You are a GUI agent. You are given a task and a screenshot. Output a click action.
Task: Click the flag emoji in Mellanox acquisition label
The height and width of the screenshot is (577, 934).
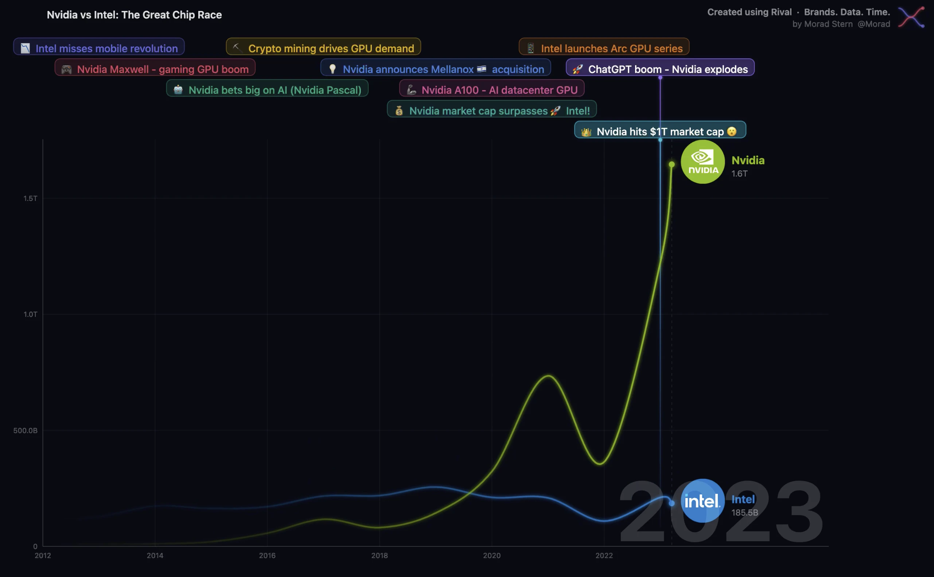[x=482, y=69]
